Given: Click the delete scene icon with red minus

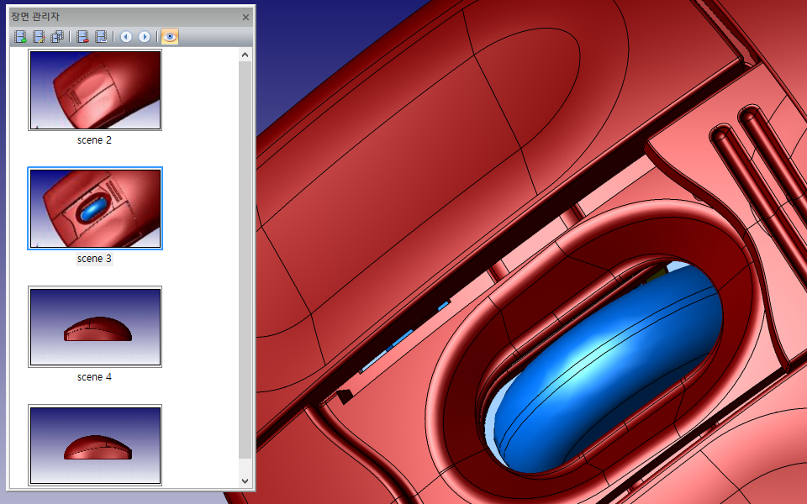Looking at the screenshot, I should 82,37.
